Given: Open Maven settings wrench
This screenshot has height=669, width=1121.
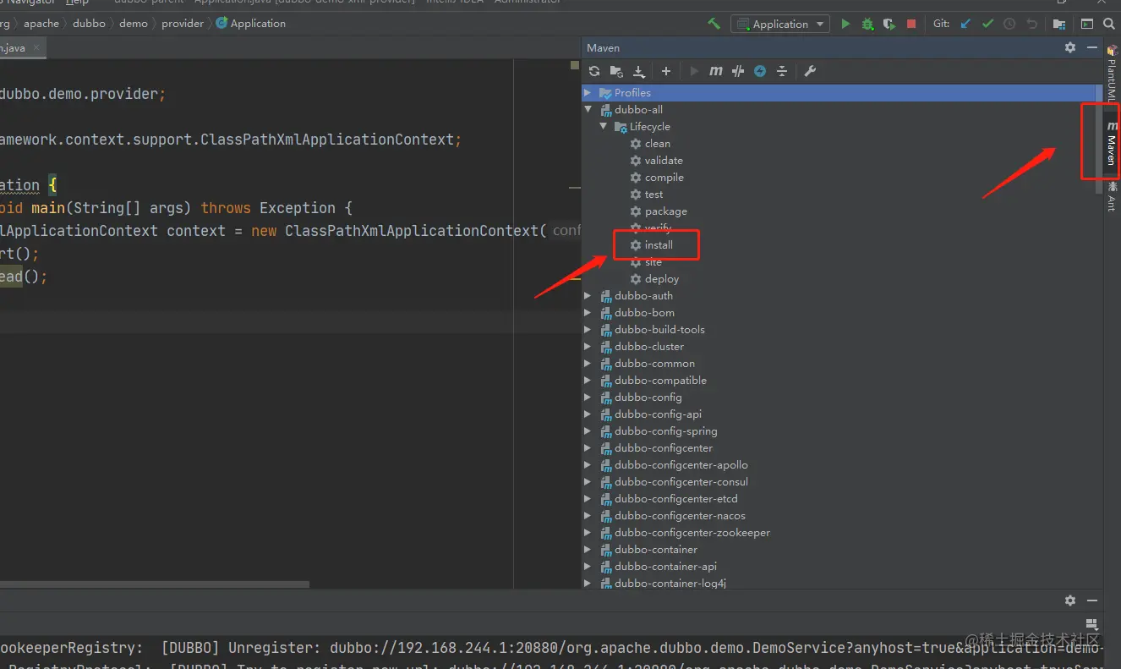Looking at the screenshot, I should [x=810, y=71].
